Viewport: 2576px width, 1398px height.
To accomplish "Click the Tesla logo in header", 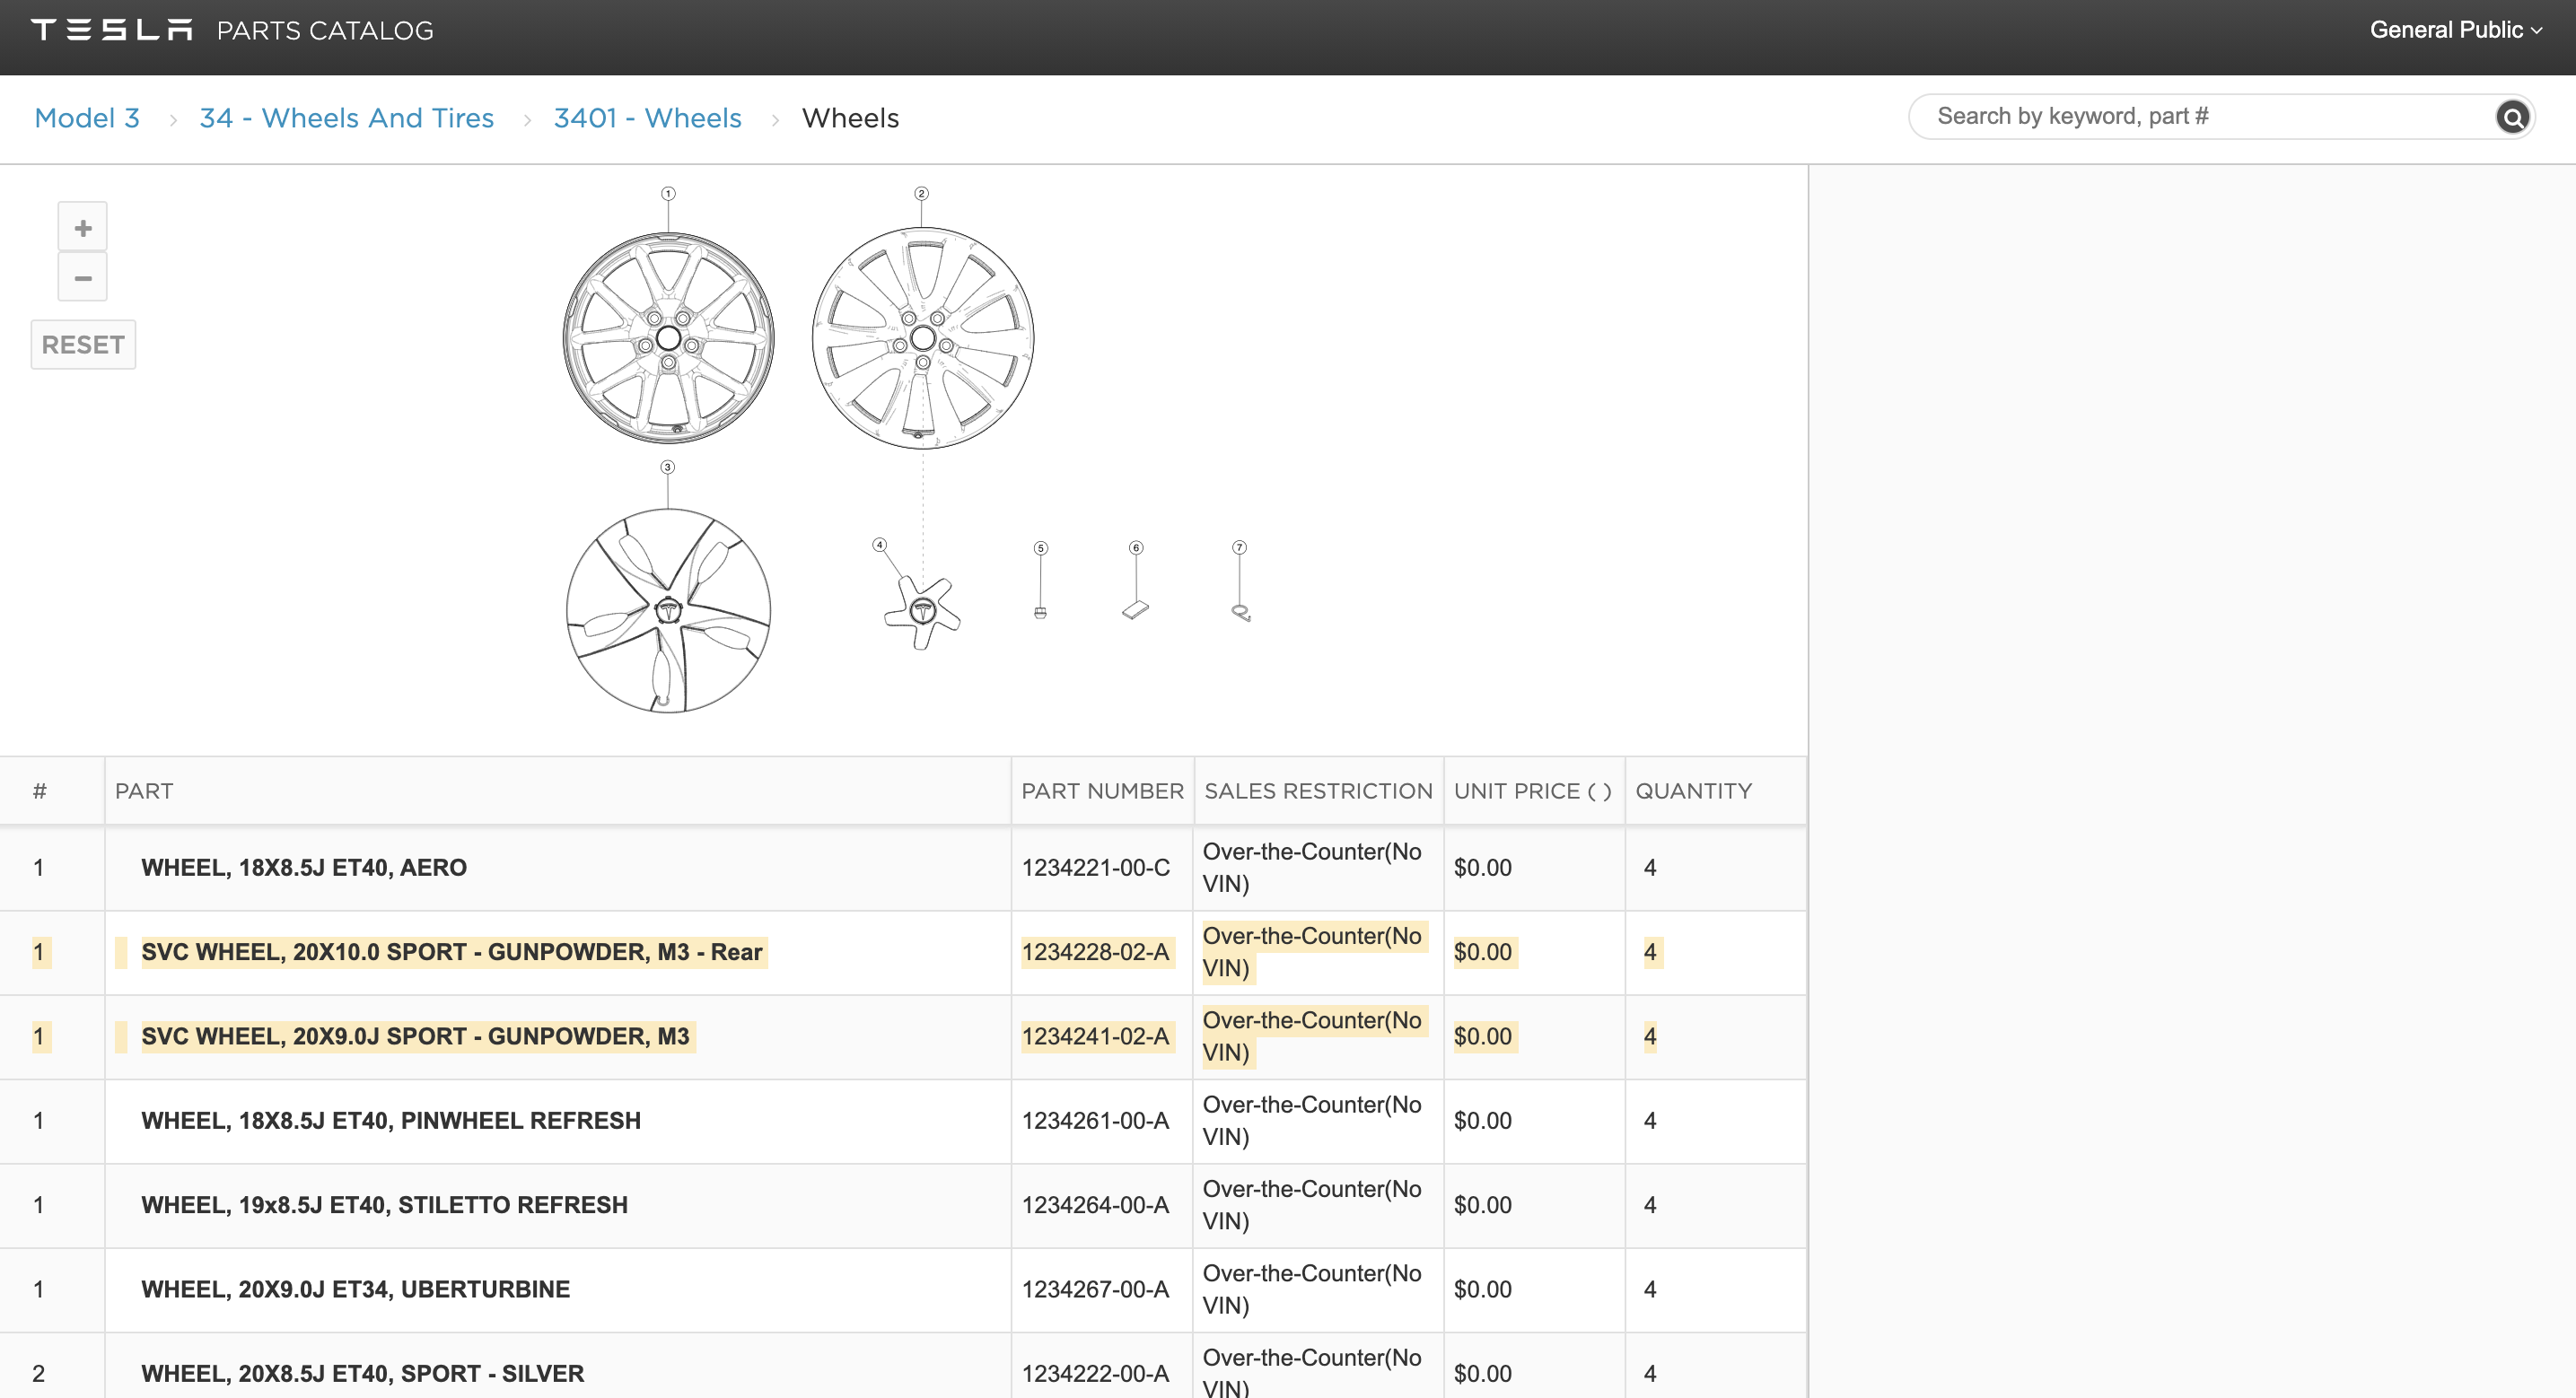I will coord(111,30).
